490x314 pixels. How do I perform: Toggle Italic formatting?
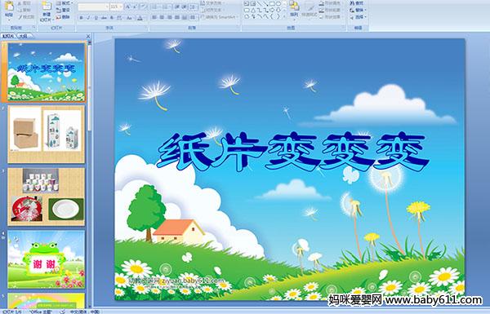click(x=88, y=18)
